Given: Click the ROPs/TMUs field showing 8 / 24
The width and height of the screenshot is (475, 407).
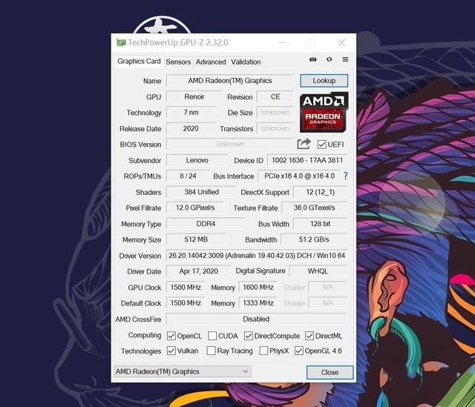Looking at the screenshot, I should pos(188,176).
